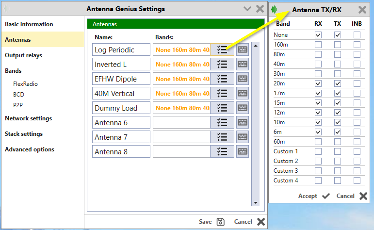Open band list for Antenna 8
374x230 pixels.
(222, 151)
